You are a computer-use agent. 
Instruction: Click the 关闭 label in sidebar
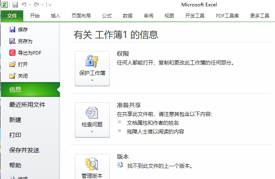click(23, 76)
